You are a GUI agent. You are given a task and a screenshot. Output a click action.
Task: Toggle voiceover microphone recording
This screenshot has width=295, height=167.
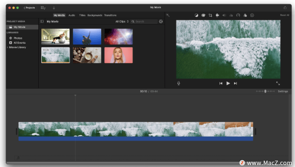[x=179, y=83]
